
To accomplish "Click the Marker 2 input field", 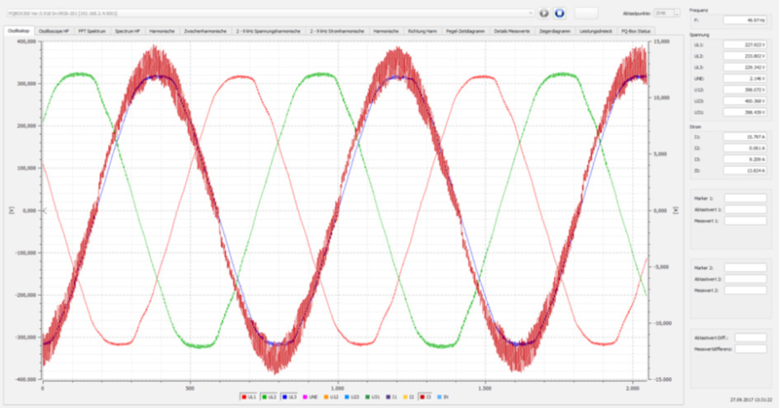I will pyautogui.click(x=745, y=267).
